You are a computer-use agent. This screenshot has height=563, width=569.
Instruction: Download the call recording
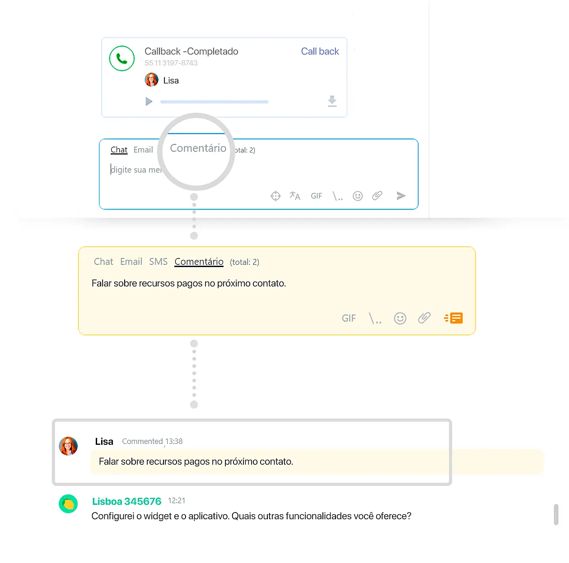coord(332,101)
